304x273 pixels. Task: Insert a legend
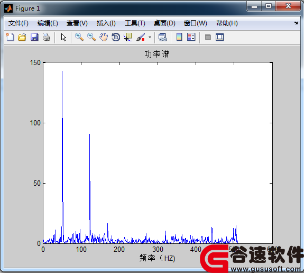point(191,37)
